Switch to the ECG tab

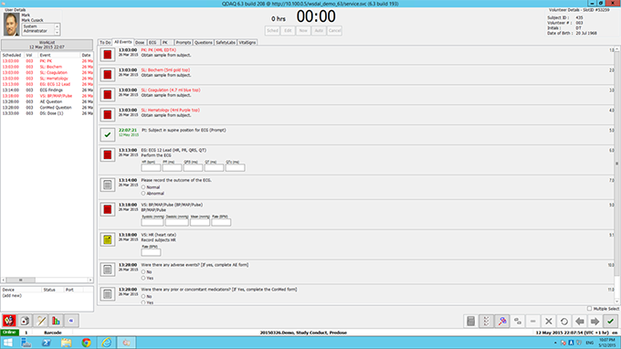click(153, 42)
